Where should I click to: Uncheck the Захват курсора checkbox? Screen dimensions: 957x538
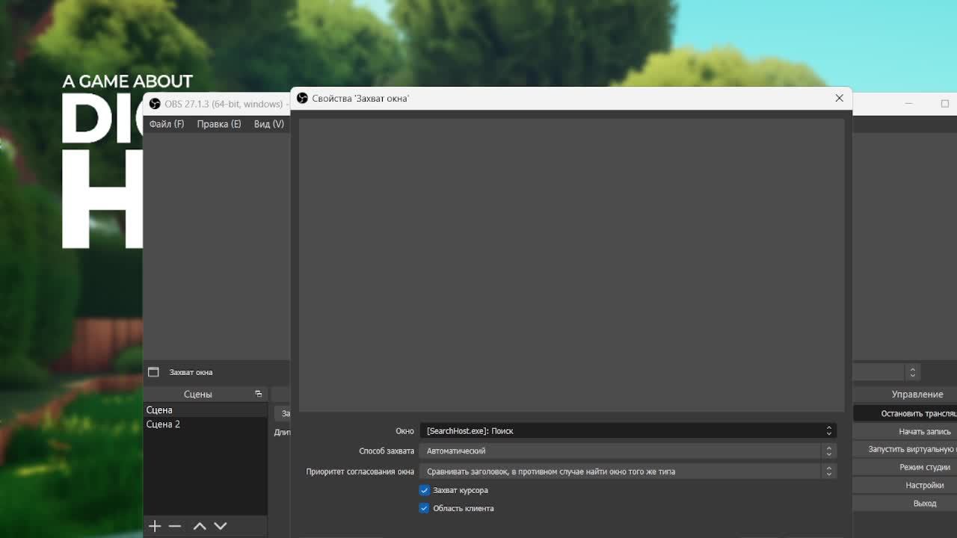pyautogui.click(x=424, y=490)
